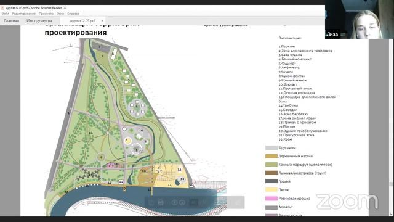
Task: Switch to the Инструменты tab
Action: 39,20
